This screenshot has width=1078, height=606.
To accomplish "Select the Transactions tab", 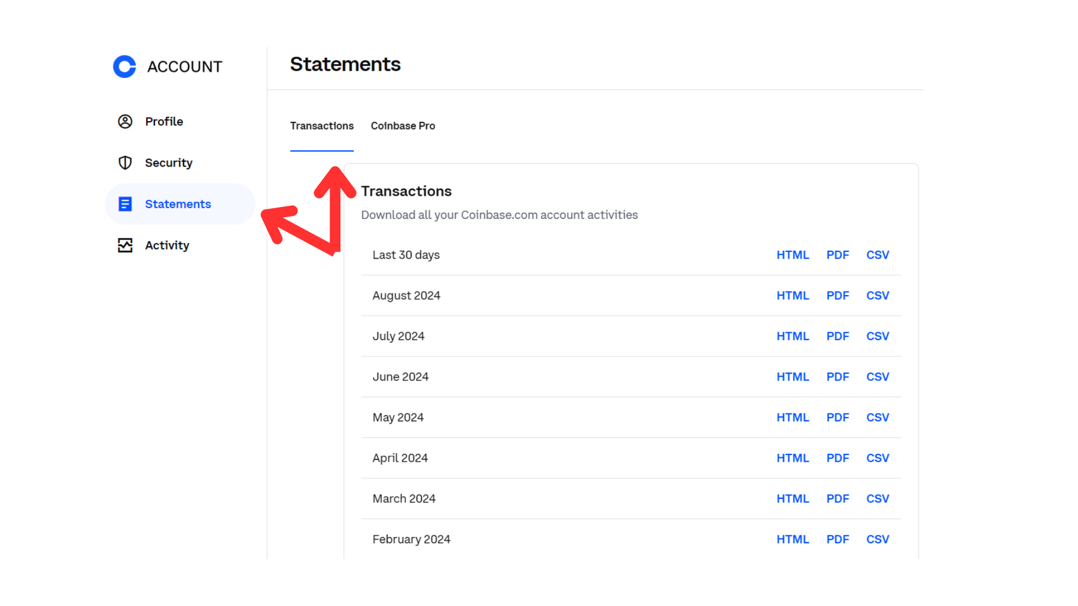I will 322,126.
